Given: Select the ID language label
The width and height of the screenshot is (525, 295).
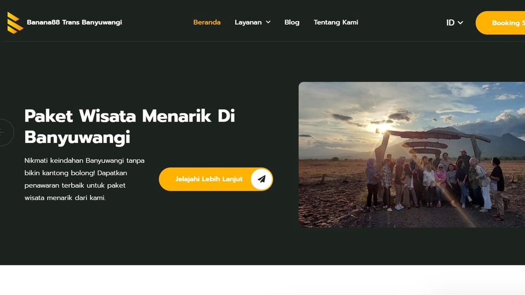Looking at the screenshot, I should coord(450,22).
